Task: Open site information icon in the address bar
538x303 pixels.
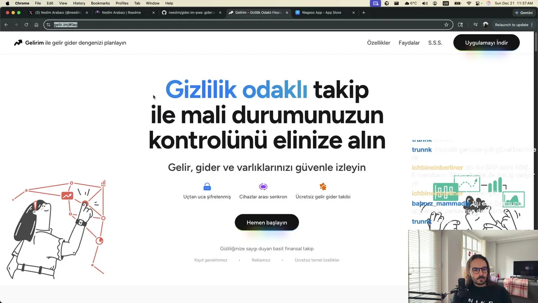Action: [x=48, y=25]
